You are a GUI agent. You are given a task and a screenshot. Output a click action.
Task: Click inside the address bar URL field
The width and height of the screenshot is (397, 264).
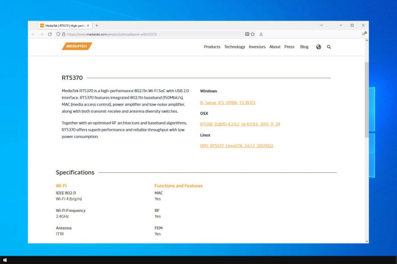[x=134, y=34]
